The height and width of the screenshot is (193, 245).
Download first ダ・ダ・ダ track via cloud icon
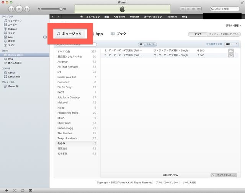click(x=231, y=51)
